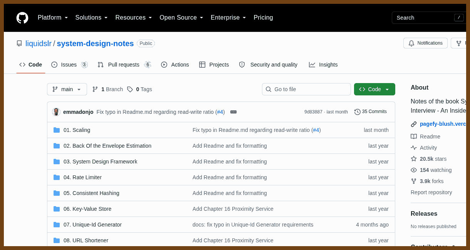Expand the Resources menu
This screenshot has height=250, width=470.
click(x=134, y=18)
